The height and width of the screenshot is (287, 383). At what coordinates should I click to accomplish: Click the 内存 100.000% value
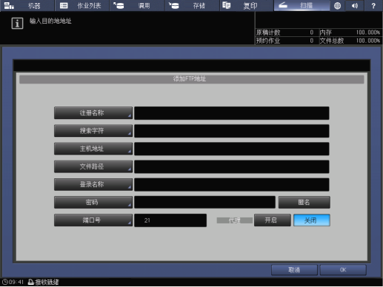[368, 33]
